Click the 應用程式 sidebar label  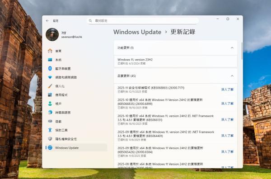pyautogui.click(x=61, y=95)
